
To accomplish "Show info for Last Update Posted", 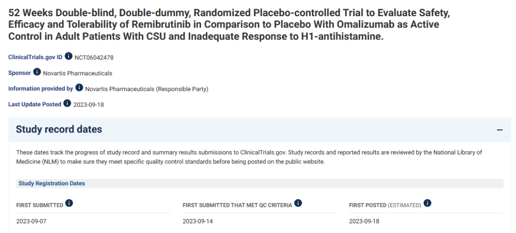I will (x=67, y=103).
